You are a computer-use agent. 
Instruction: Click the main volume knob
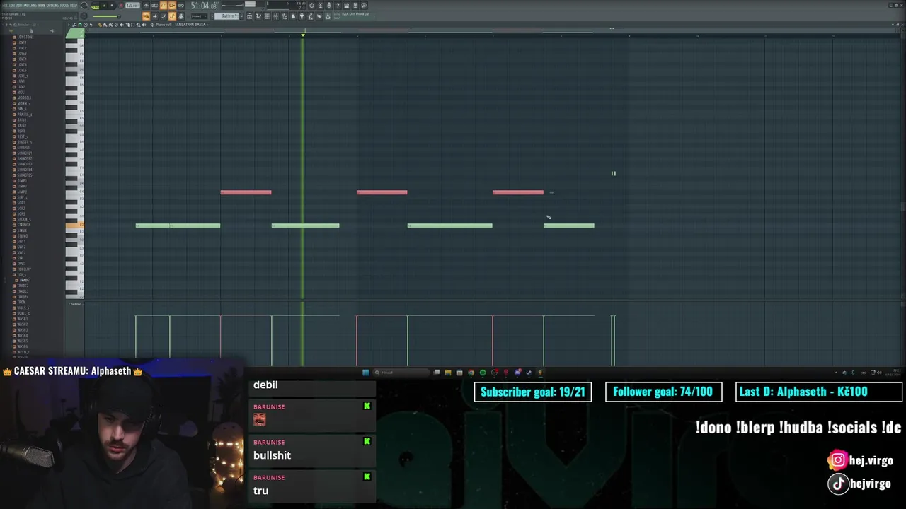coord(84,6)
